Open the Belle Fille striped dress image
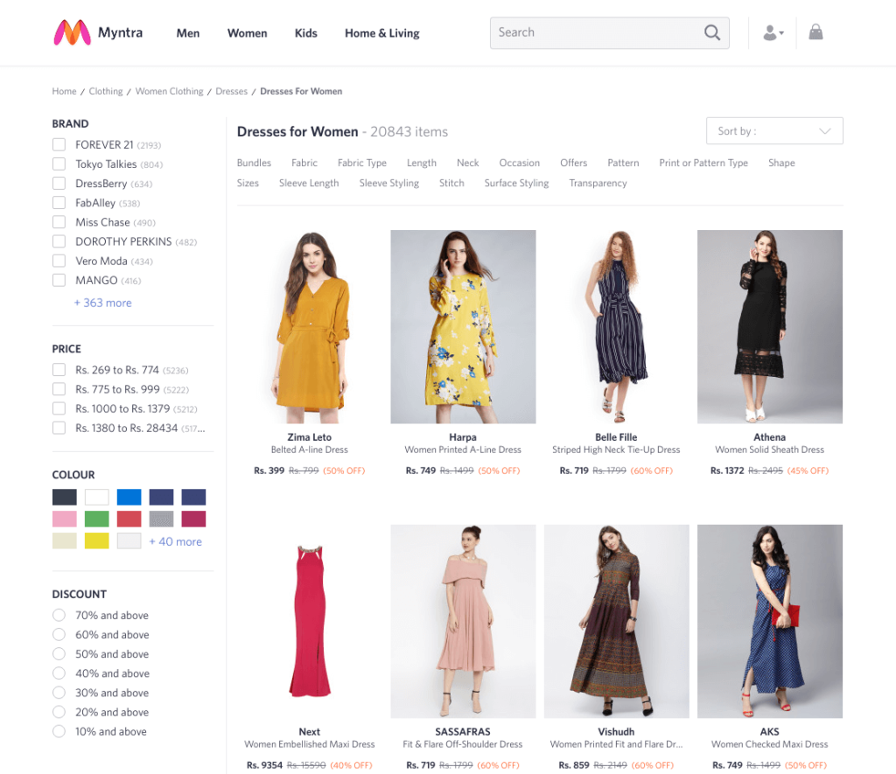The image size is (896, 774). (x=617, y=327)
